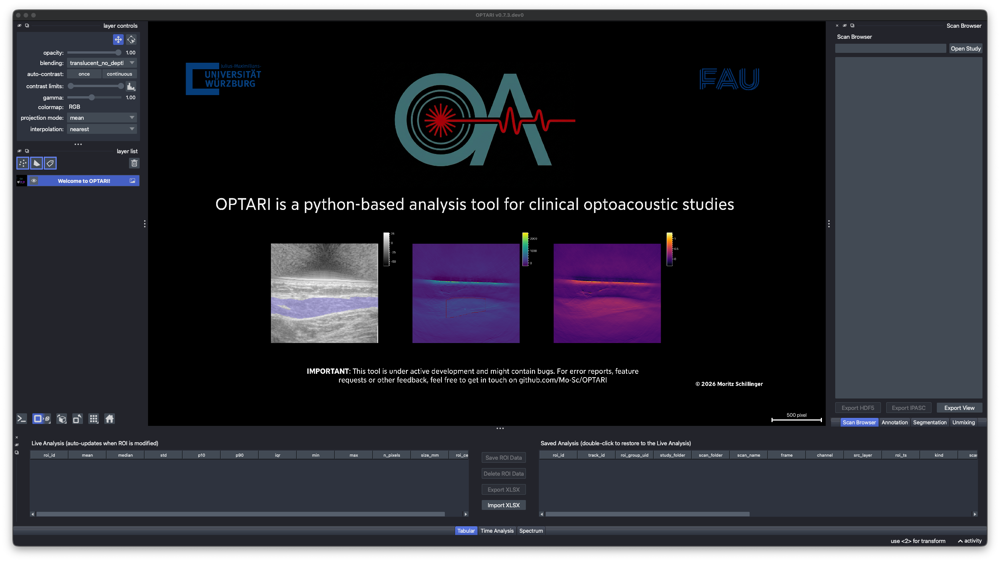
Task: Expand the activity indicator
Action: pos(969,541)
